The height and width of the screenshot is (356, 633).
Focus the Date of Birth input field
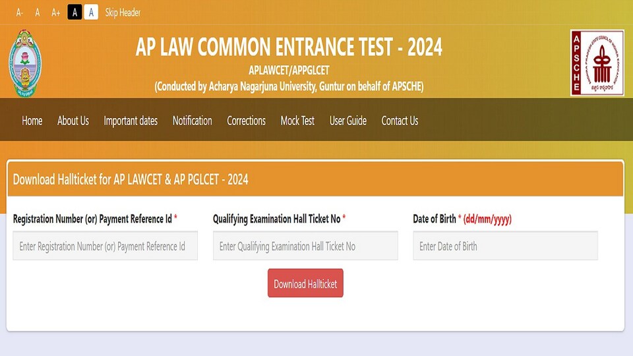point(506,245)
